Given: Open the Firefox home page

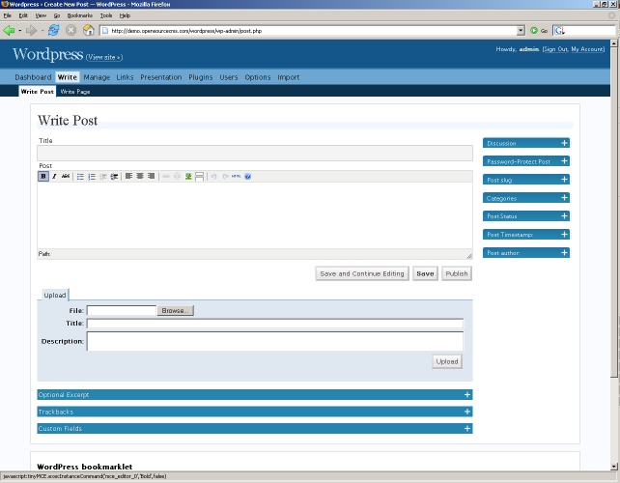Looking at the screenshot, I should tap(89, 31).
